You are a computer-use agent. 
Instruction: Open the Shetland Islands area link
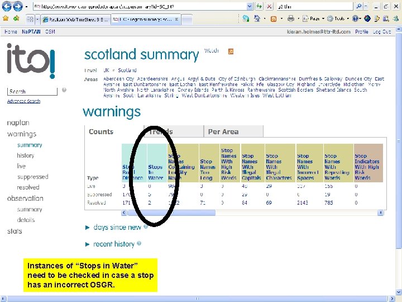(333, 90)
